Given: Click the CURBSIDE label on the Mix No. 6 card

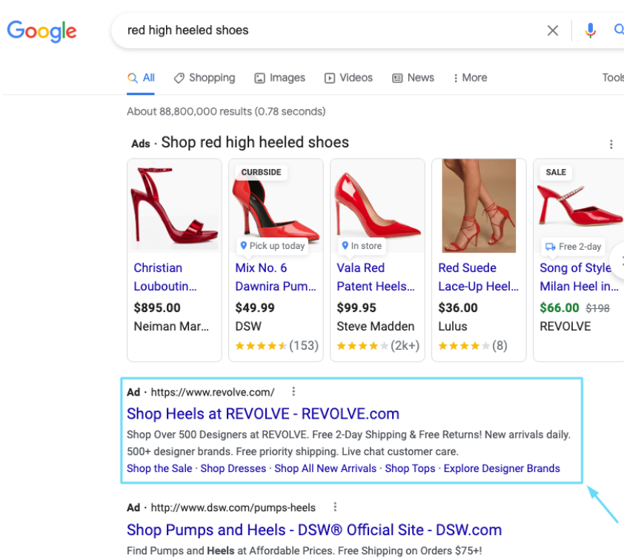Looking at the screenshot, I should [x=261, y=173].
